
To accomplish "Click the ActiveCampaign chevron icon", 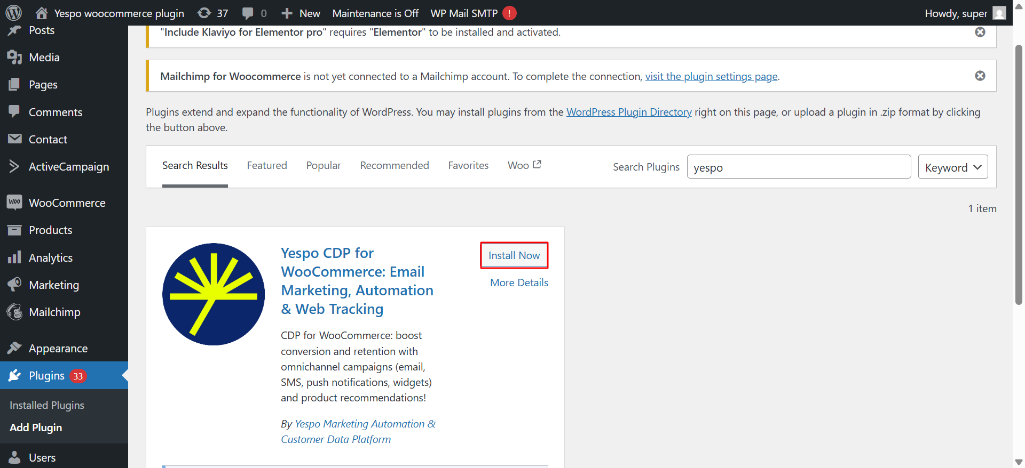I will 14,166.
